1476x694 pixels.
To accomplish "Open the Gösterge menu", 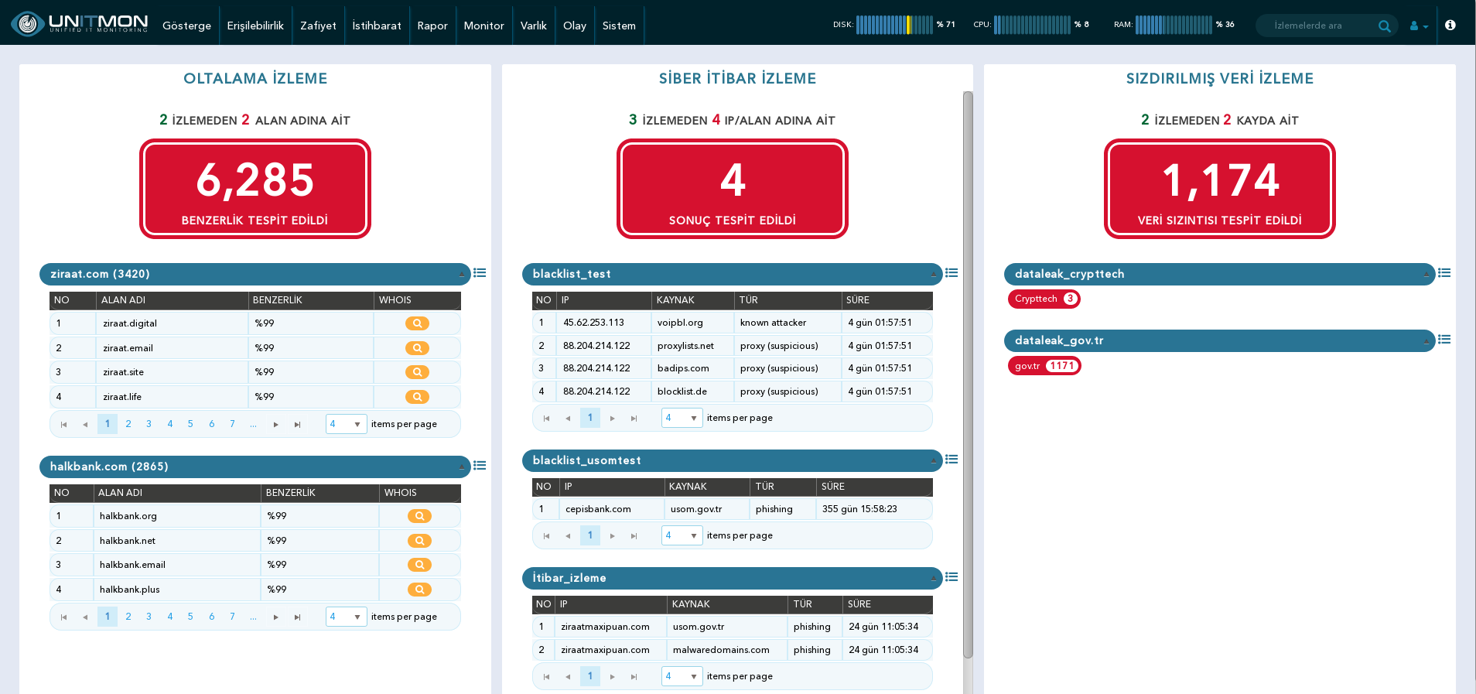I will pyautogui.click(x=186, y=26).
